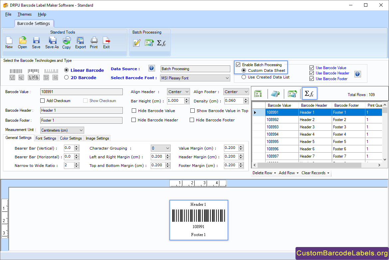Image resolution: width=389 pixels, height=260 pixels.
Task: Open Measurement Unit dropdown
Action: click(62, 130)
